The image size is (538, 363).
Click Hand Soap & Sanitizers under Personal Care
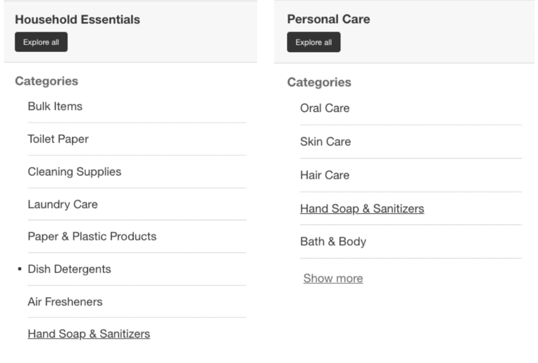tap(362, 208)
